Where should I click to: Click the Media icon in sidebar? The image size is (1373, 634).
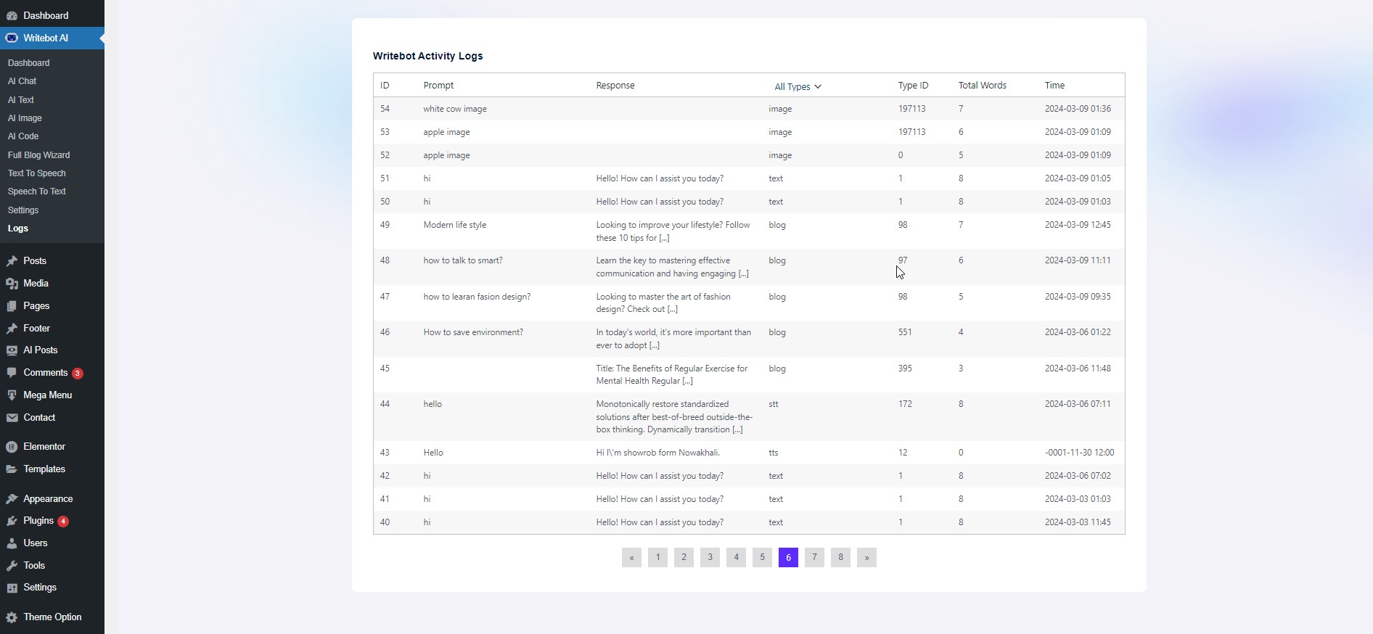[x=12, y=284]
